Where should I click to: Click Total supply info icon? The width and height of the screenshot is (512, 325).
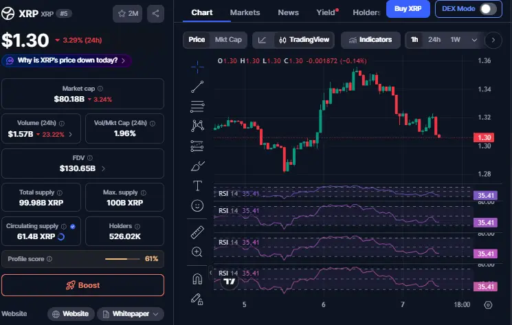point(60,192)
